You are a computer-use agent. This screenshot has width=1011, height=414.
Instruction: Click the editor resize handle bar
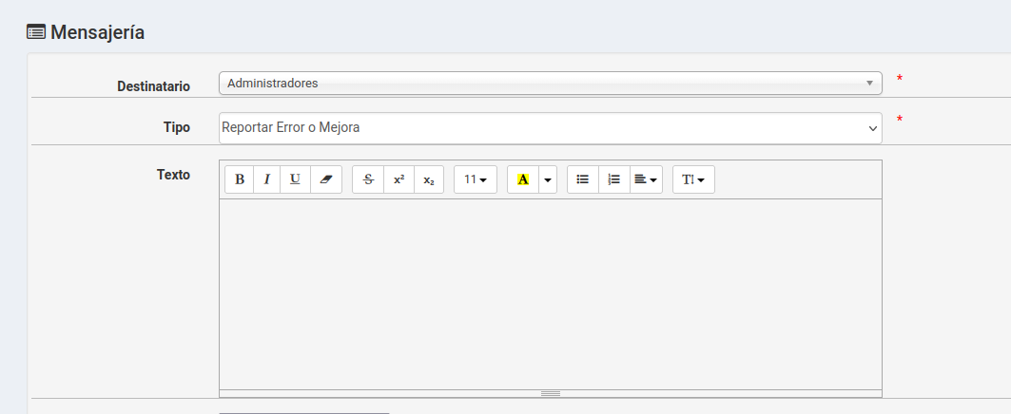550,393
